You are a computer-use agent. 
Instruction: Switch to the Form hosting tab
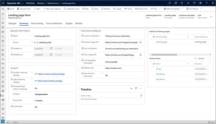click(x=37, y=23)
